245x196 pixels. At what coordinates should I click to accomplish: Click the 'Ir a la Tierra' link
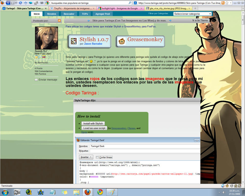[x=200, y=20]
